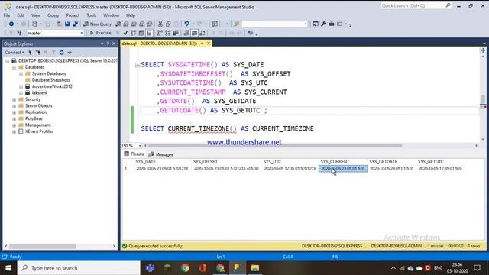Viewport: 489px width, 275px height.
Task: Click the Execute button
Action: [x=100, y=33]
